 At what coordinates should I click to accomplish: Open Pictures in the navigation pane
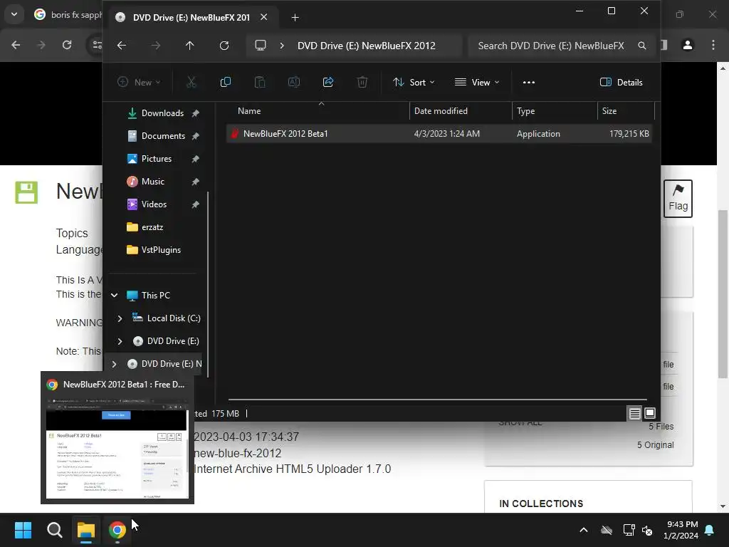(156, 159)
